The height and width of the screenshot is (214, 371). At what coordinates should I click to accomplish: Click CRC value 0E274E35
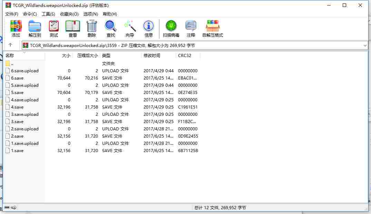(188, 92)
